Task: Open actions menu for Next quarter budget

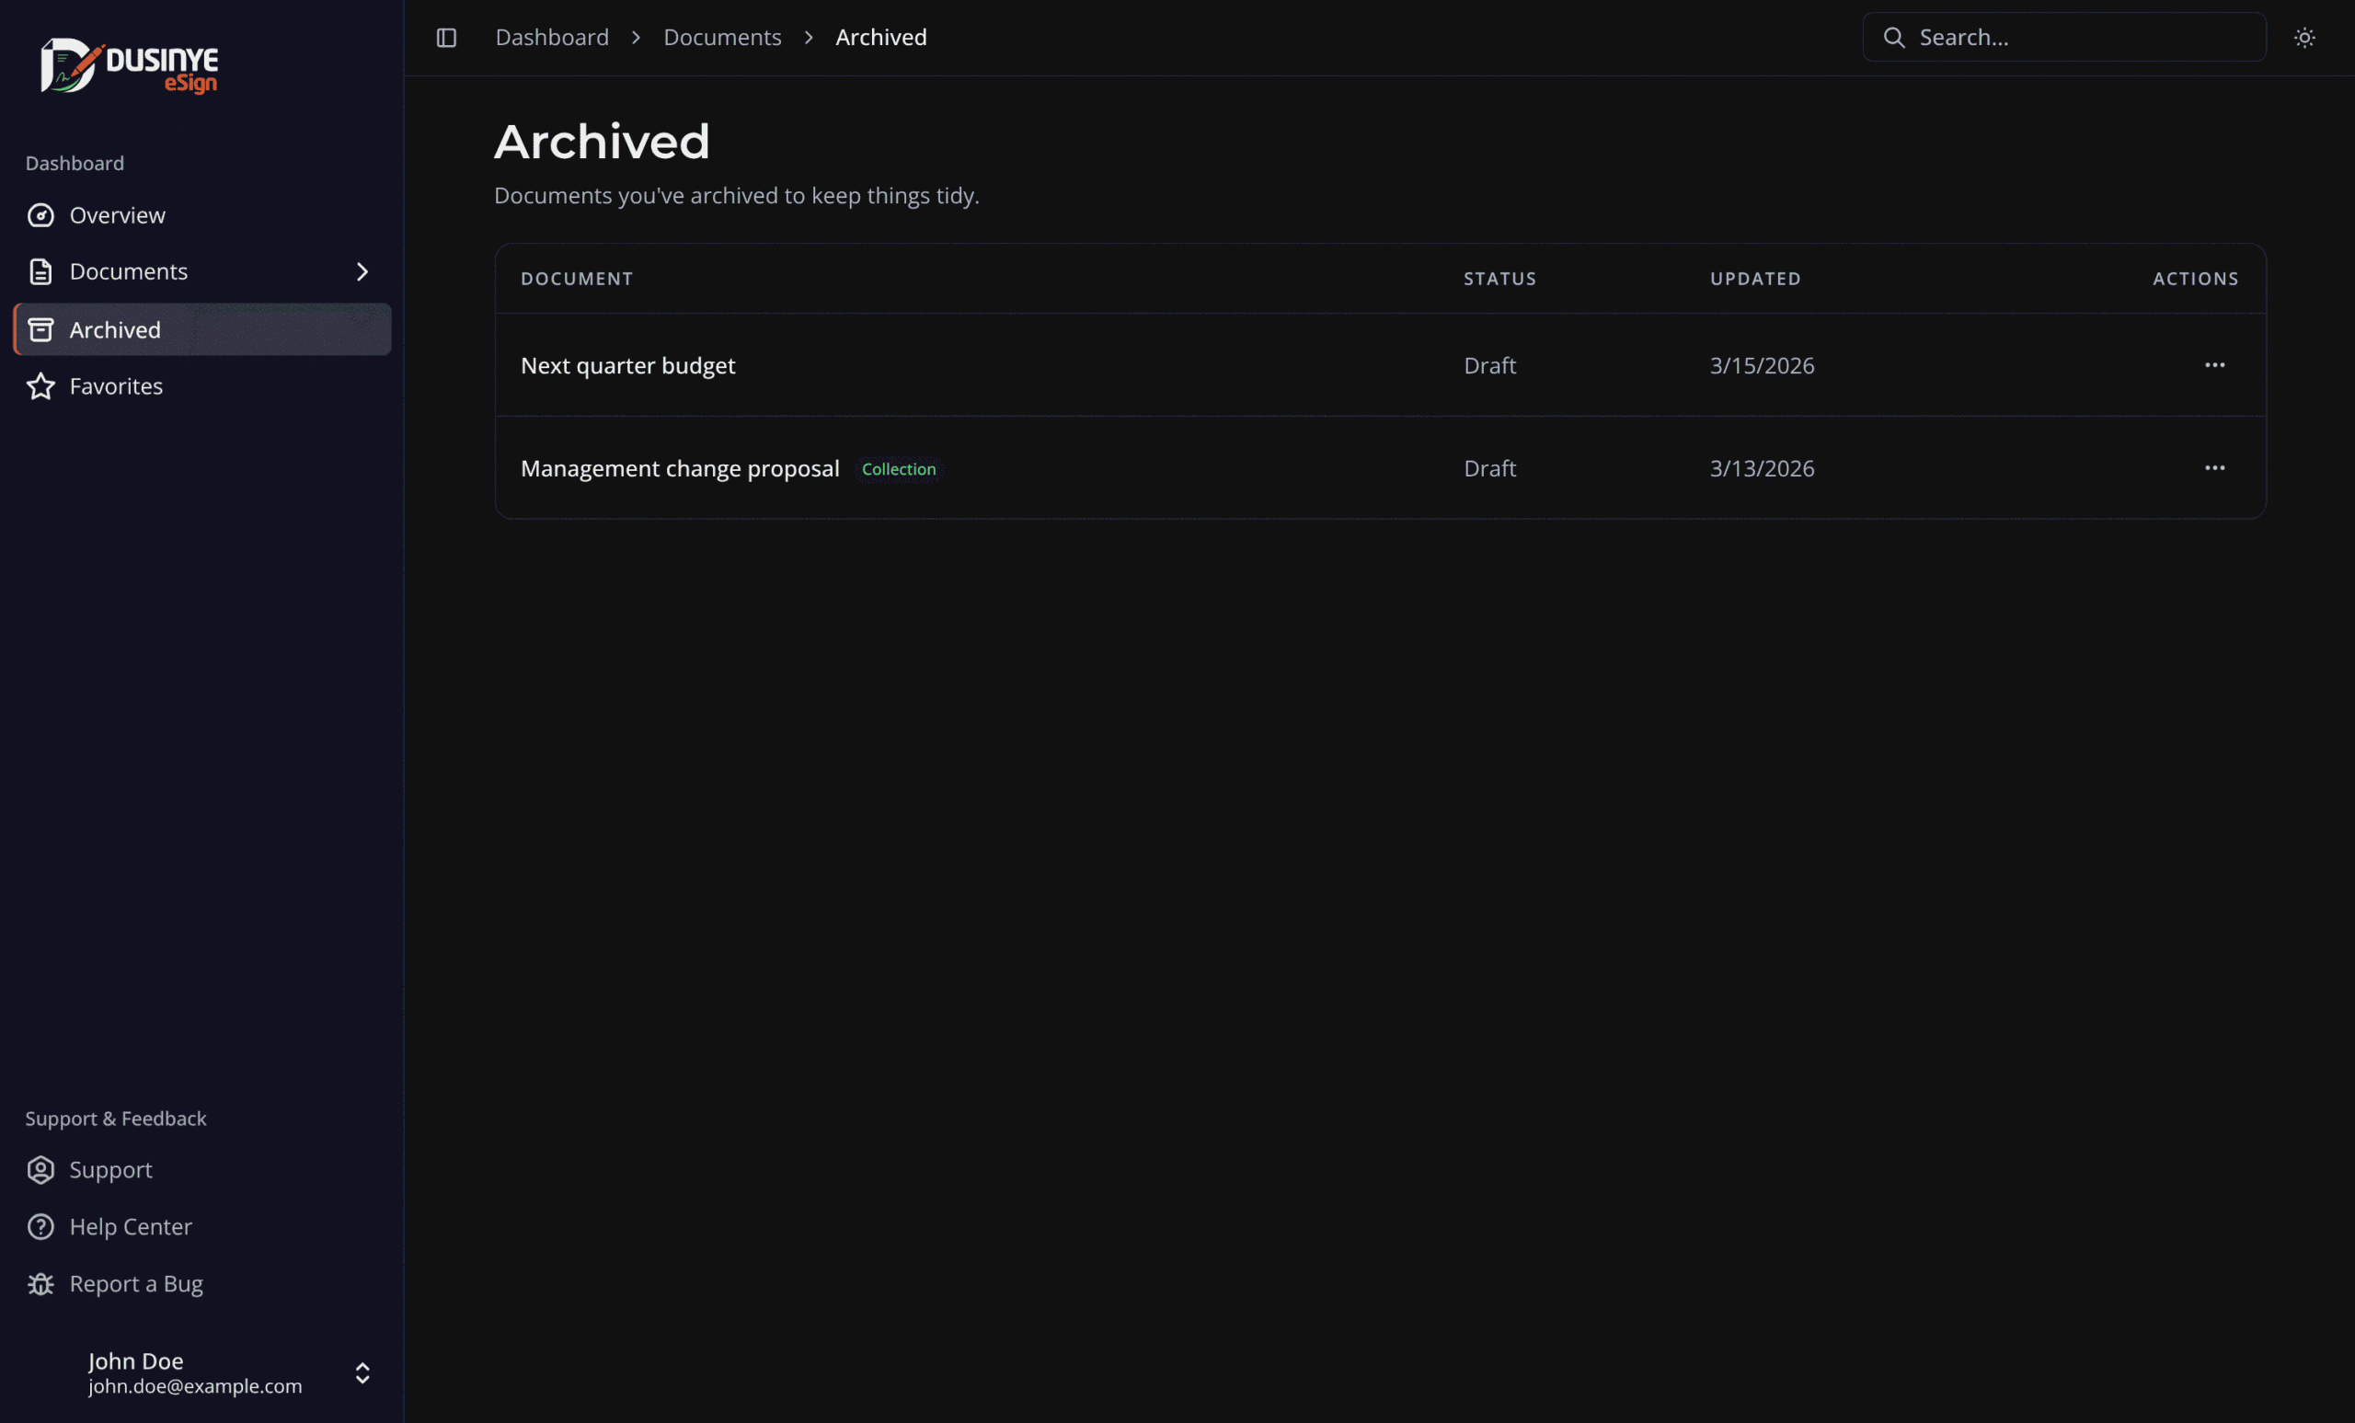Action: [x=2214, y=365]
